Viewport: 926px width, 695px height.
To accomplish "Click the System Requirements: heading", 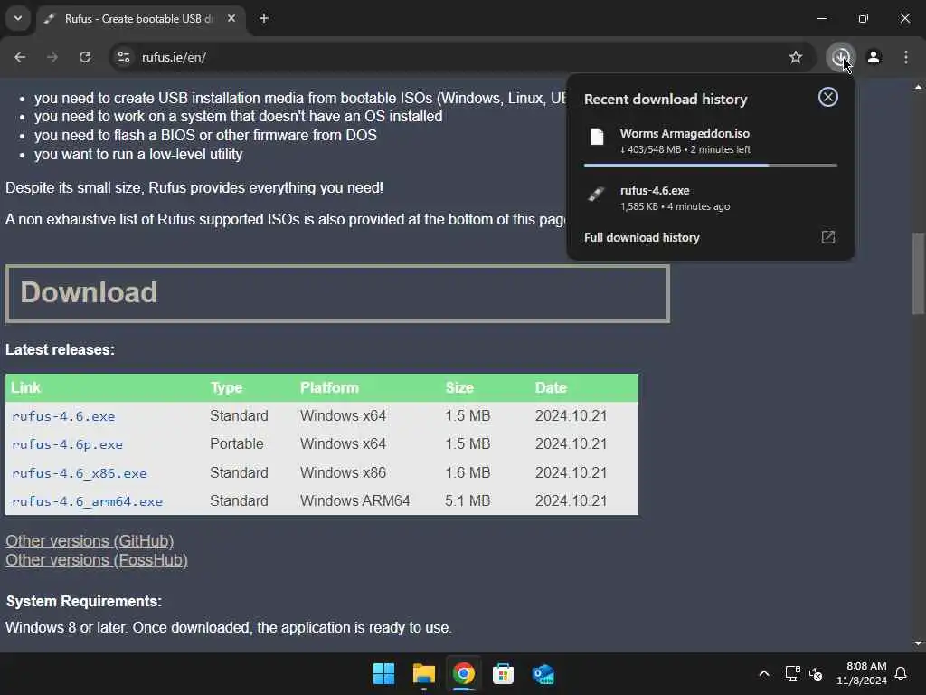I will click(x=84, y=602).
